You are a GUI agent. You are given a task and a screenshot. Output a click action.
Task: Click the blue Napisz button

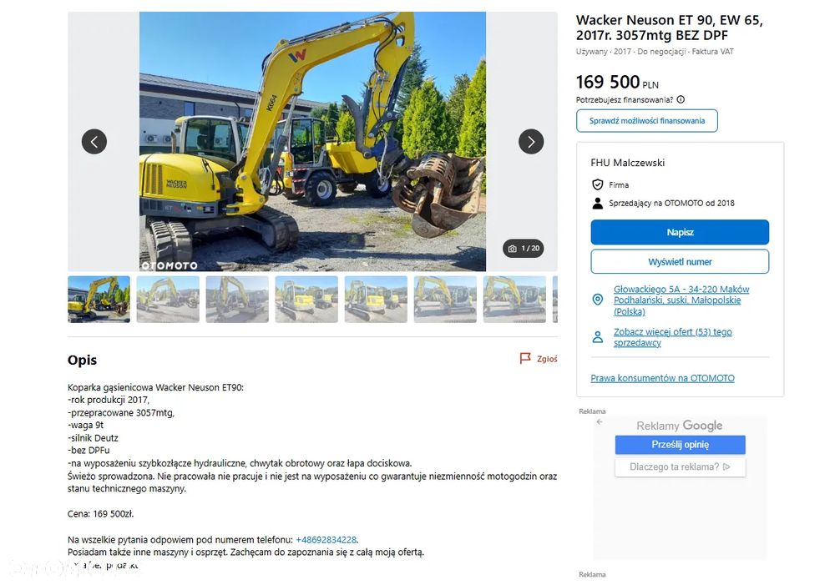[680, 232]
